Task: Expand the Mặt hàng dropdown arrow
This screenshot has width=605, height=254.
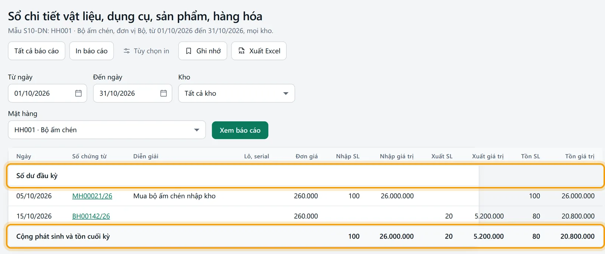Action: [x=197, y=130]
